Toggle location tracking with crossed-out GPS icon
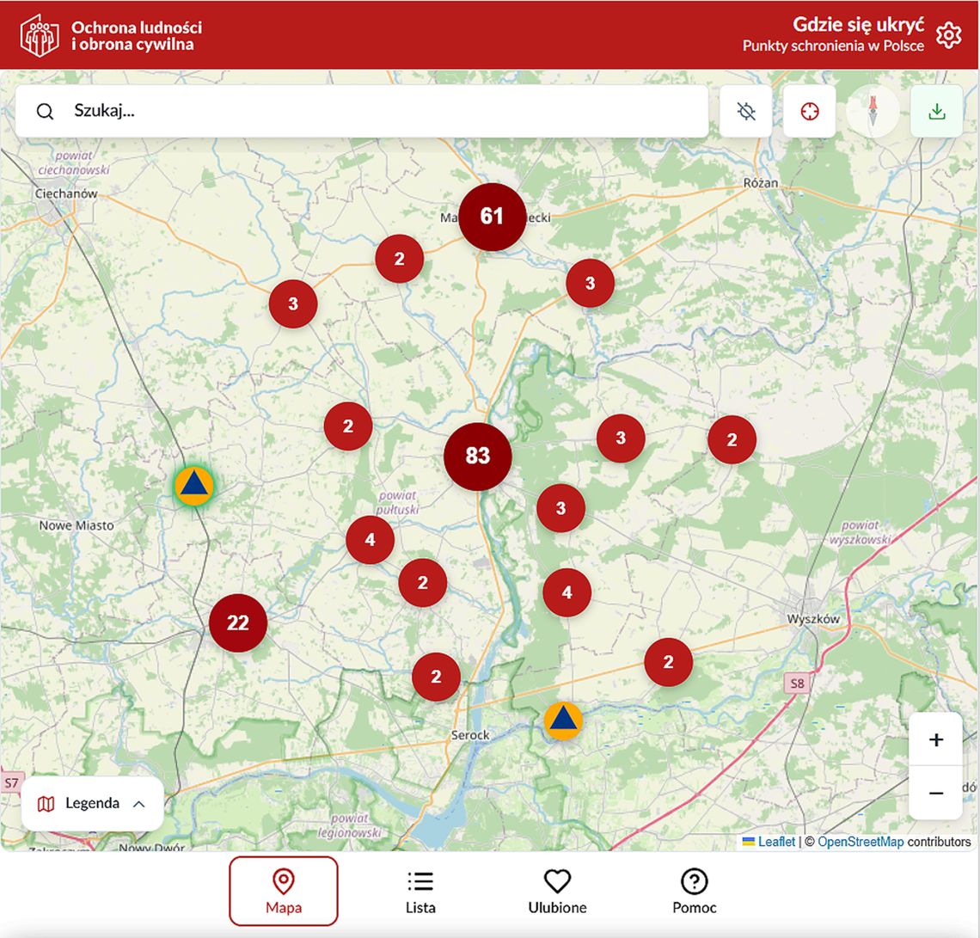Image resolution: width=980 pixels, height=938 pixels. [746, 111]
